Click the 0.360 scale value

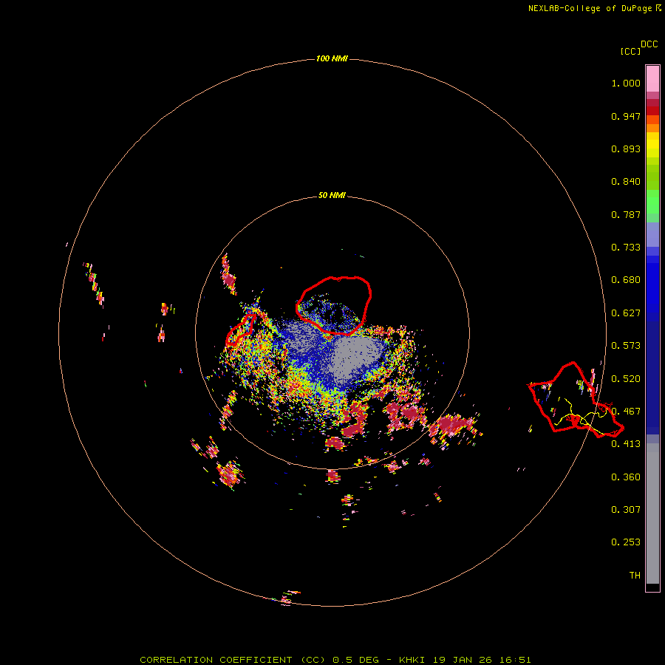(626, 477)
